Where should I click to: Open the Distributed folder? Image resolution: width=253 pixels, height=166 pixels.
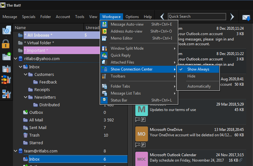coord(50,105)
